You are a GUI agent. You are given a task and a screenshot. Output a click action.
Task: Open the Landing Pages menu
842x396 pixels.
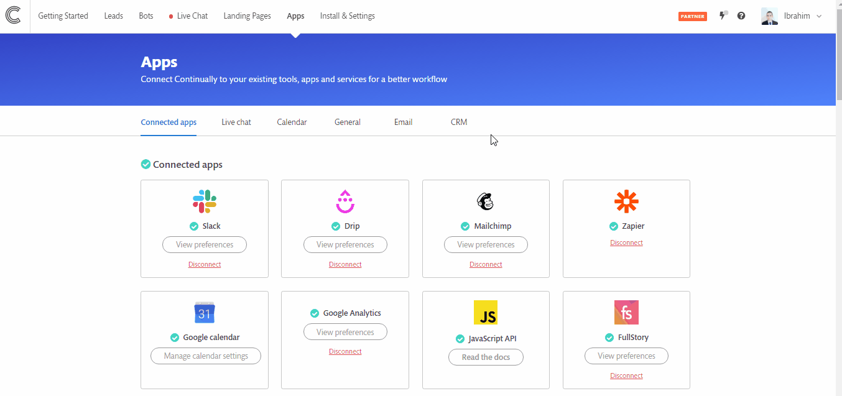pos(248,16)
